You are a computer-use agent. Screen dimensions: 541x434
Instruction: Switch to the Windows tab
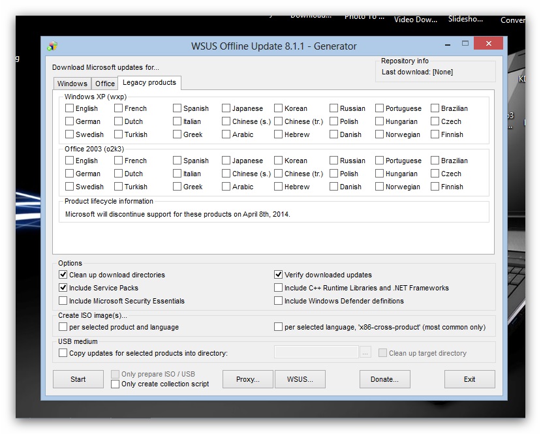click(72, 84)
